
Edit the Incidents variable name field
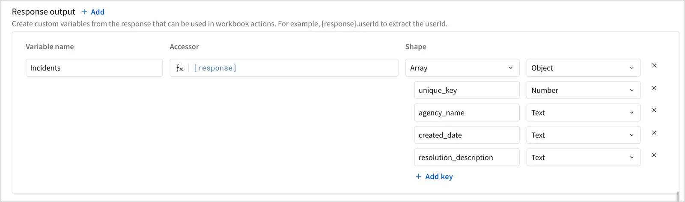pyautogui.click(x=94, y=68)
